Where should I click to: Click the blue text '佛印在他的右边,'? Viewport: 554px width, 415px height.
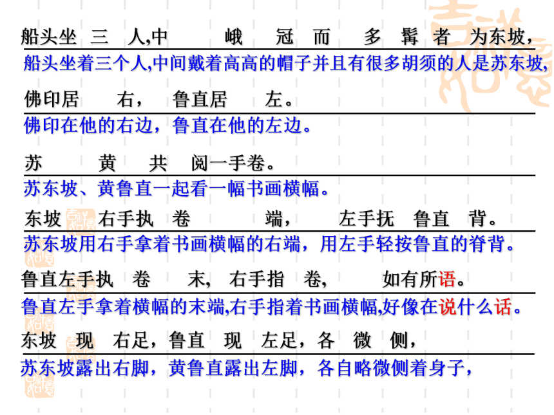tap(91, 125)
